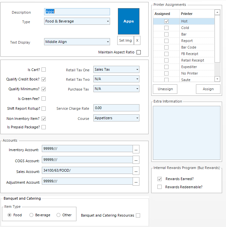Click the Unassign button

165,89
